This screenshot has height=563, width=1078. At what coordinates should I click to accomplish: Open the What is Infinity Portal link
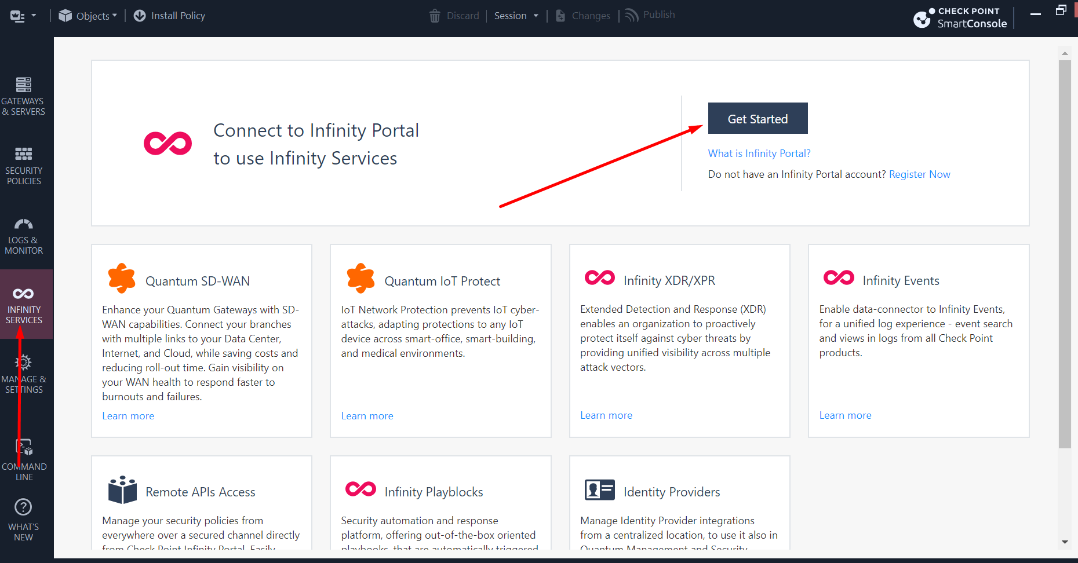click(x=759, y=153)
